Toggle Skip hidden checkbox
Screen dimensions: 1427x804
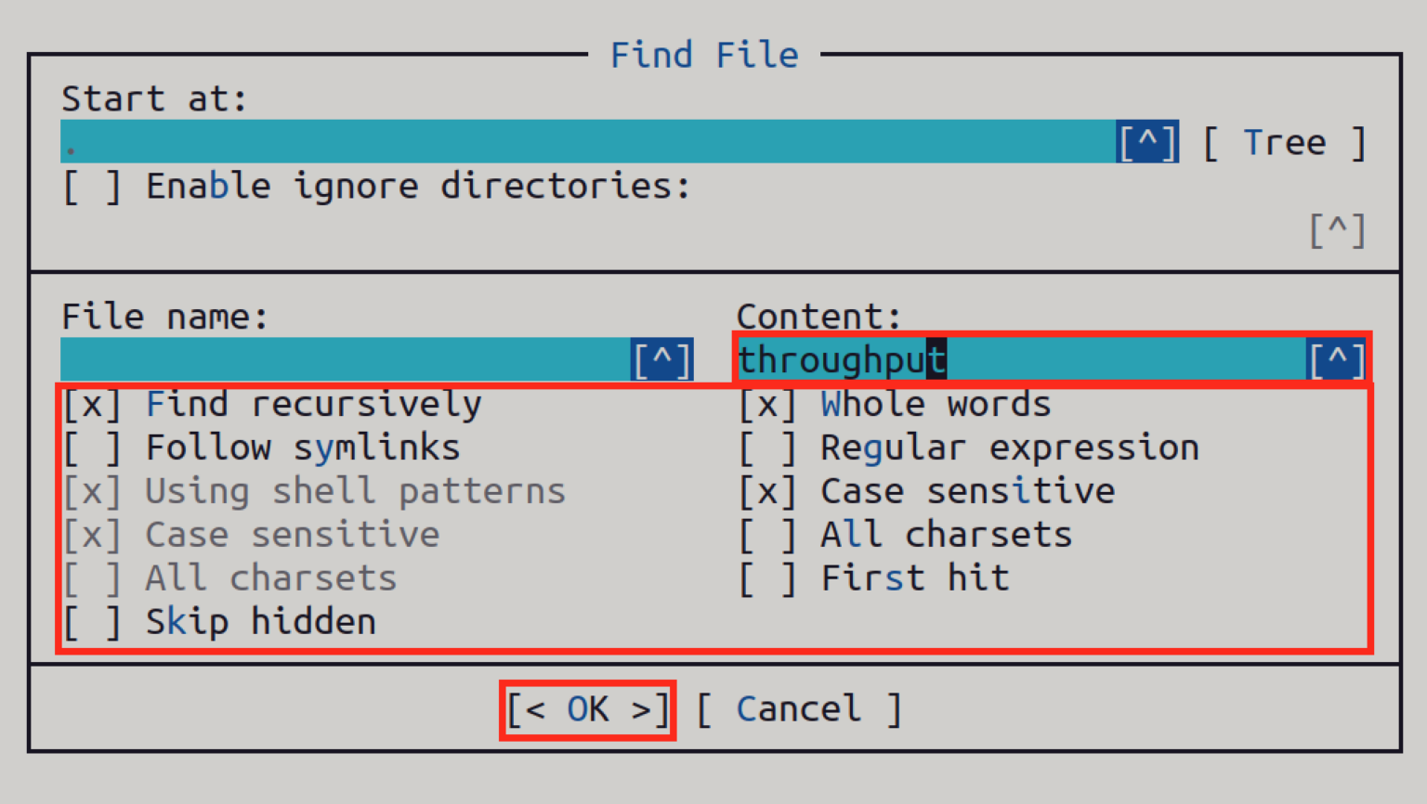coord(92,622)
